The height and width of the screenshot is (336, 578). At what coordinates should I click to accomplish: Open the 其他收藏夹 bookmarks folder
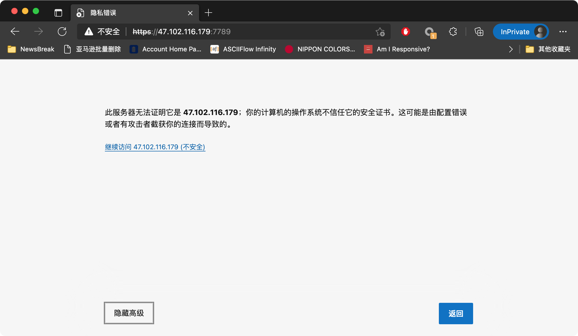click(548, 49)
